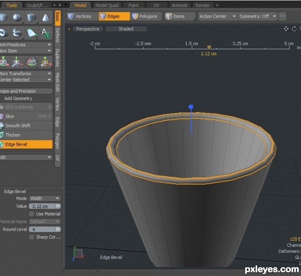Select the Mesh Edit vertical tab
The width and height of the screenshot is (301, 276).
57,82
